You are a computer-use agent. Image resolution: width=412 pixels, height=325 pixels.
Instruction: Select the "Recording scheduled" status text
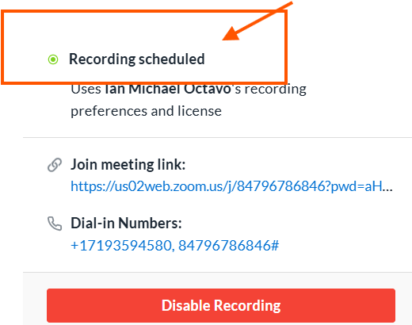137,59
